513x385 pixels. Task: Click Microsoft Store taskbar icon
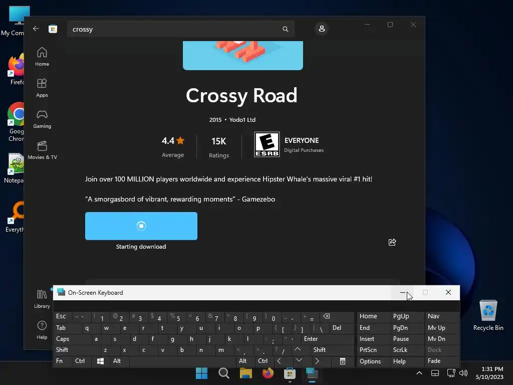[290, 373]
